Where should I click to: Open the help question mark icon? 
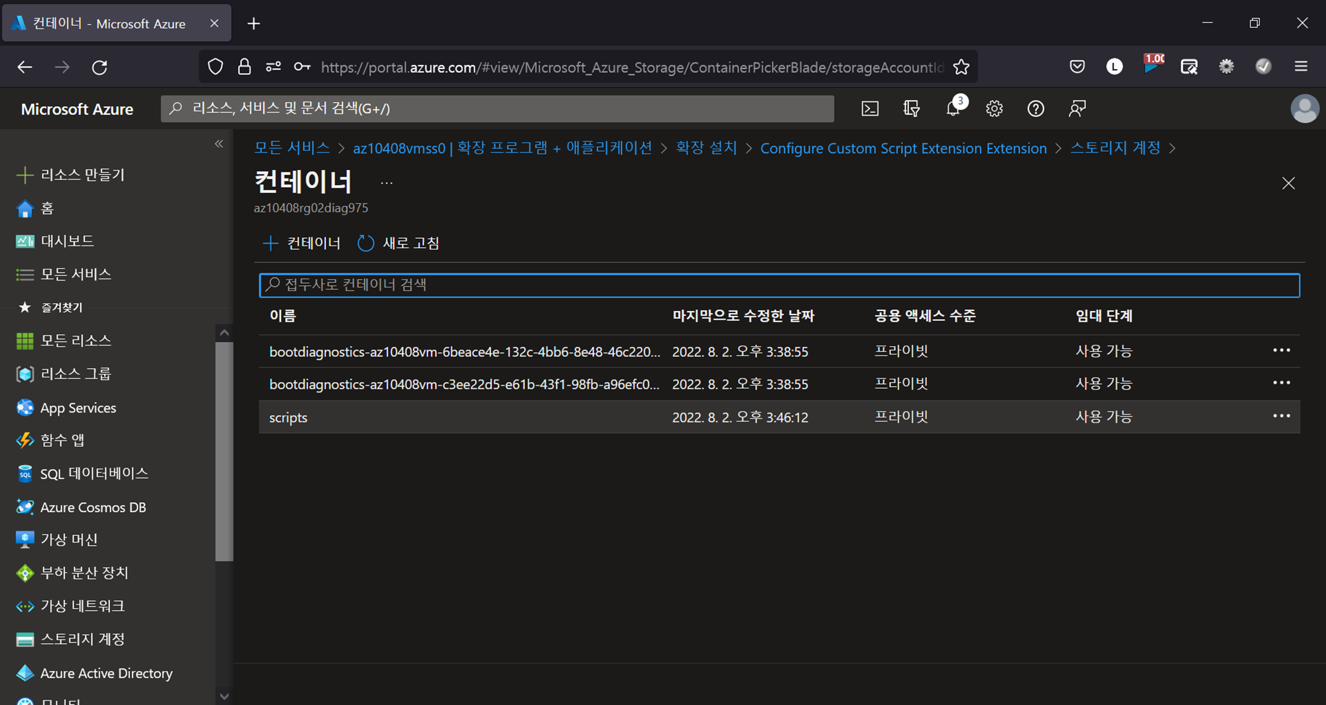(1036, 109)
